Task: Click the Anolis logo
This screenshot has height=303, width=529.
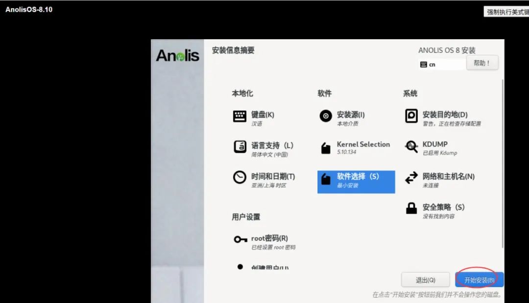Action: point(177,56)
